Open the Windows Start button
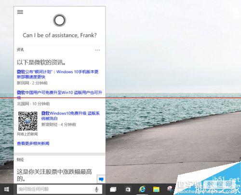Image resolution: width=241 pixels, height=195 pixels. (x=6, y=189)
